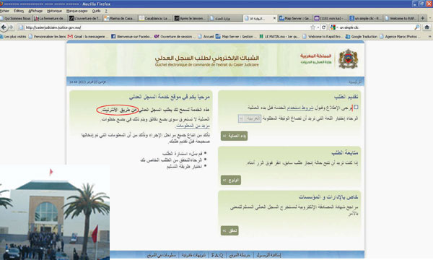Open the list all tabs arrow
Screen dimensions: 433x260
click(x=429, y=18)
